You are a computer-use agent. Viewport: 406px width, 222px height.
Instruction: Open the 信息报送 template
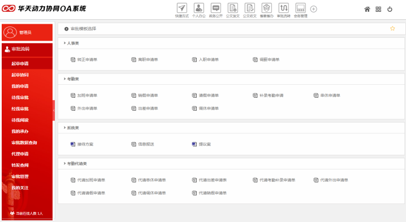pyautogui.click(x=142, y=144)
